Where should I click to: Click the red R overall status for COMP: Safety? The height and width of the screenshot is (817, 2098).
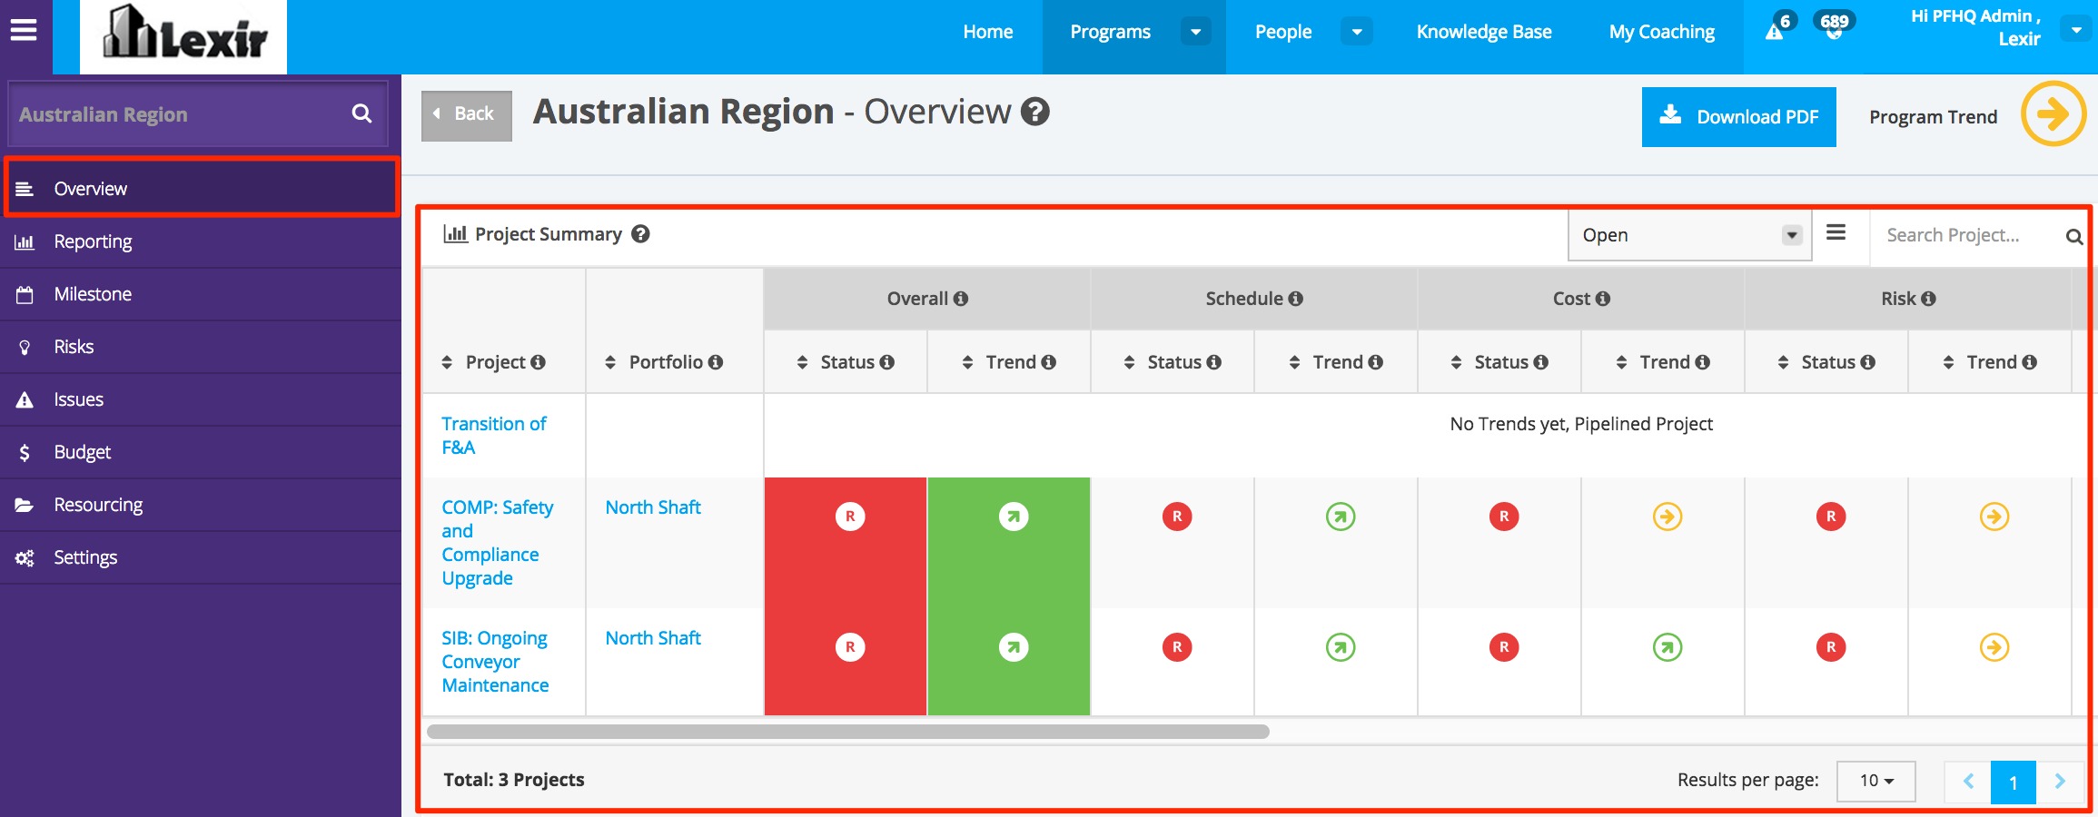point(850,517)
